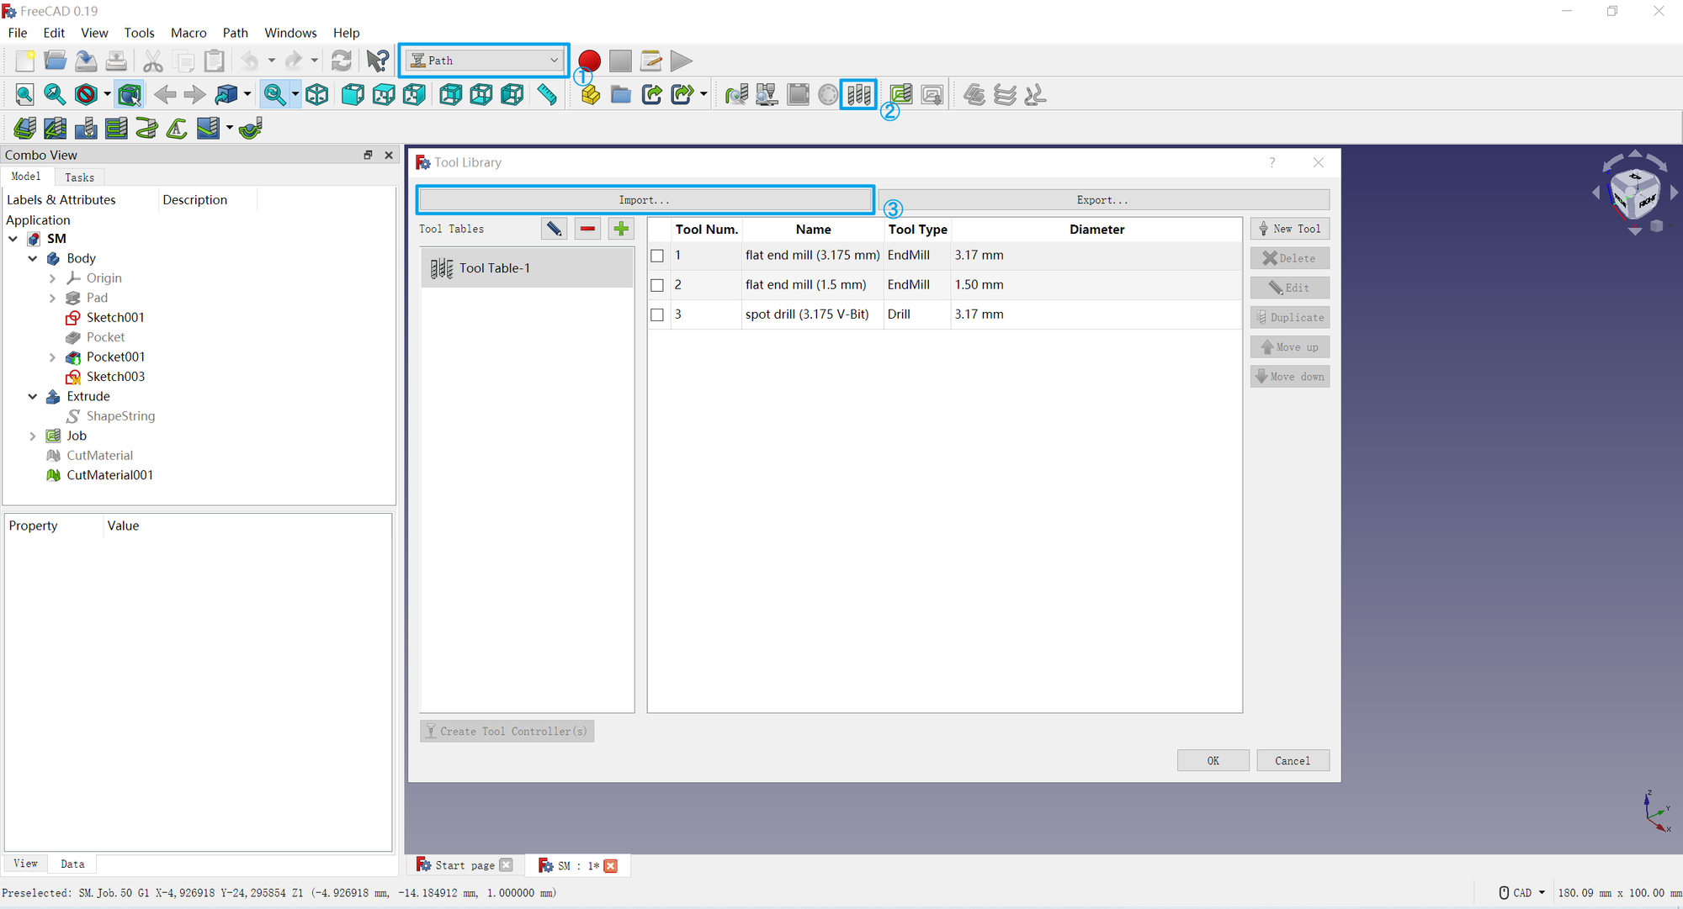The height and width of the screenshot is (909, 1683).
Task: Expand the Job item in tree
Action: tap(33, 436)
